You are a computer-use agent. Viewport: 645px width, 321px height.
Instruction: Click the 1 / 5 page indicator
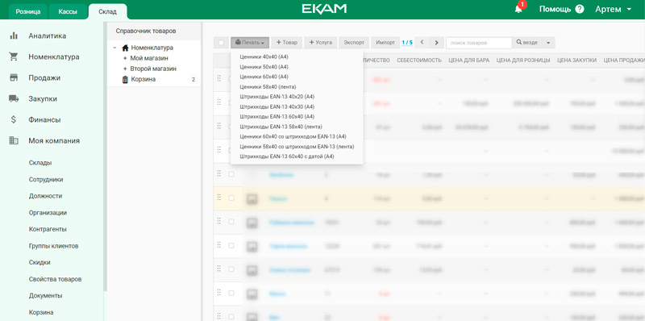[407, 43]
